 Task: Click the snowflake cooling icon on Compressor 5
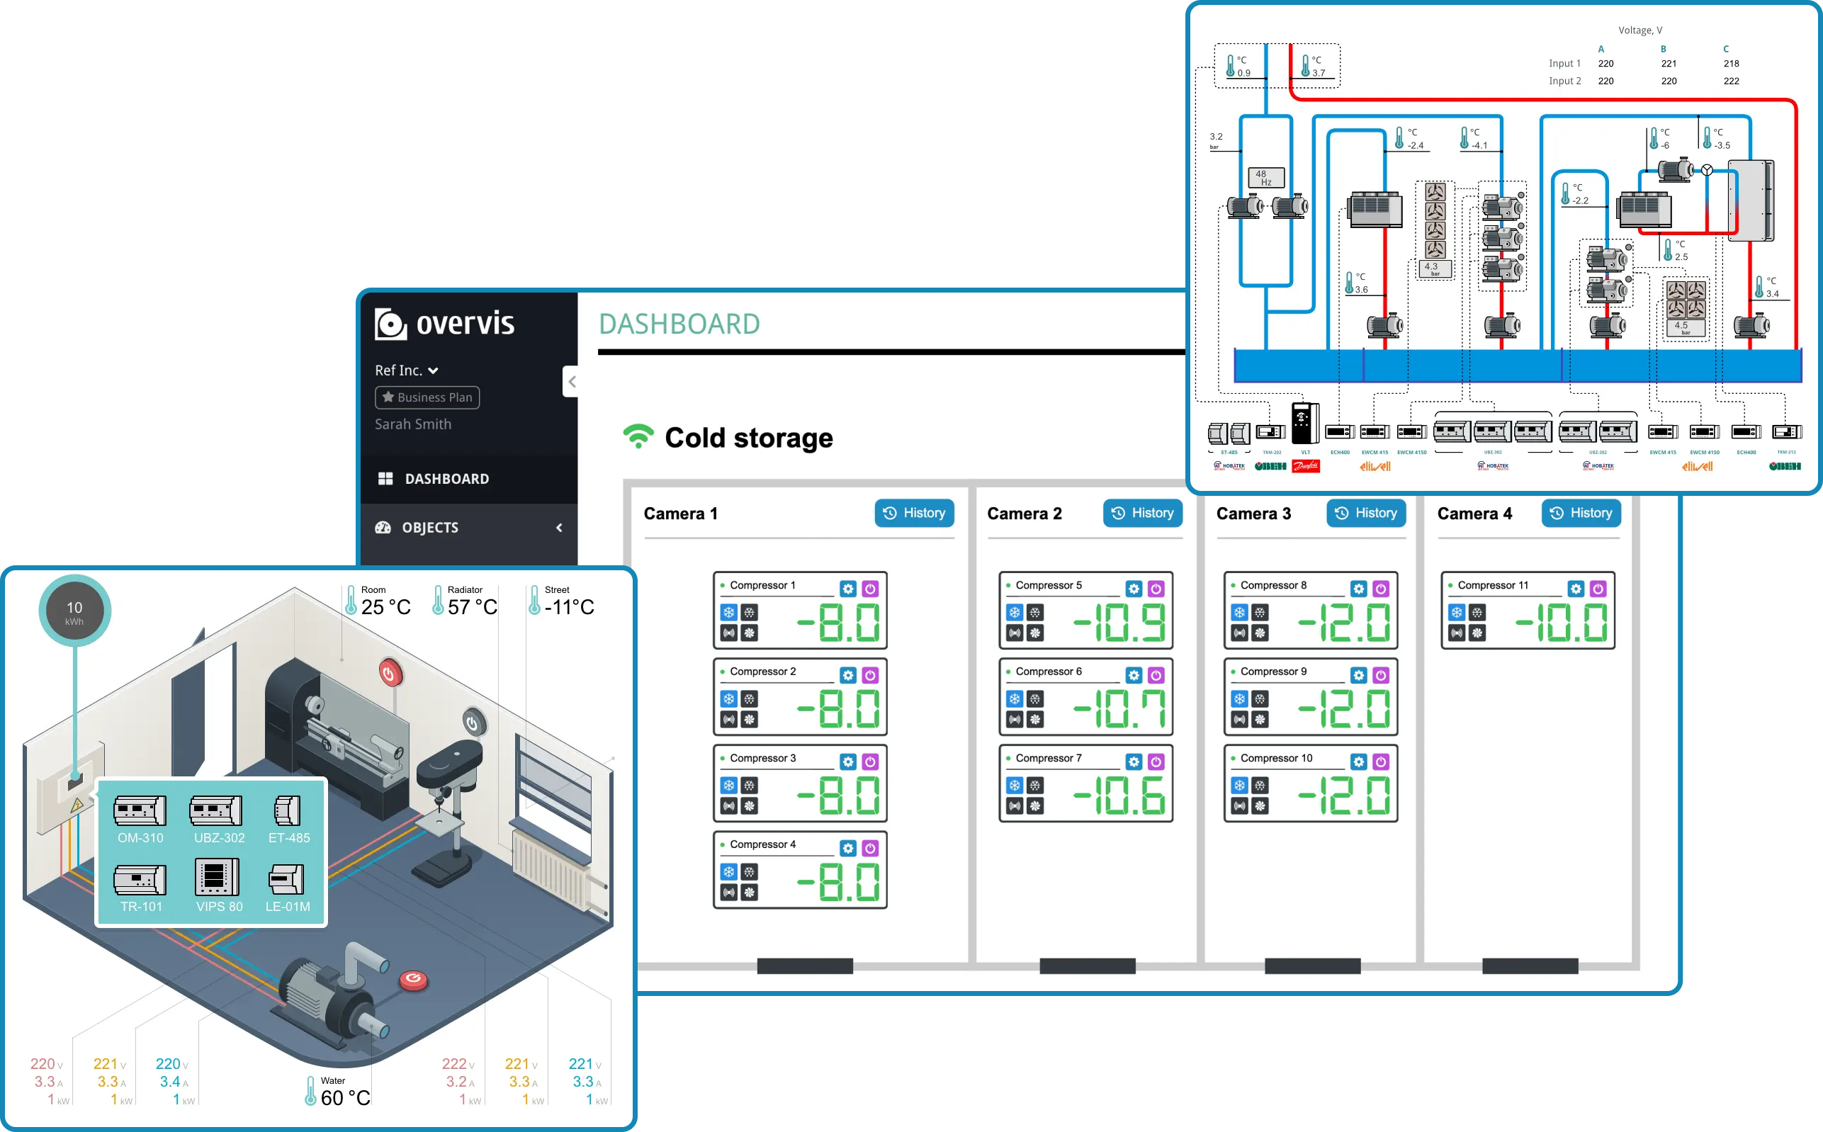1015,613
